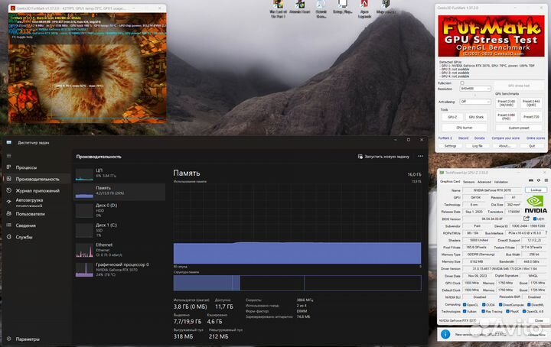Open the Processes page icon in Task Manager

[8, 167]
